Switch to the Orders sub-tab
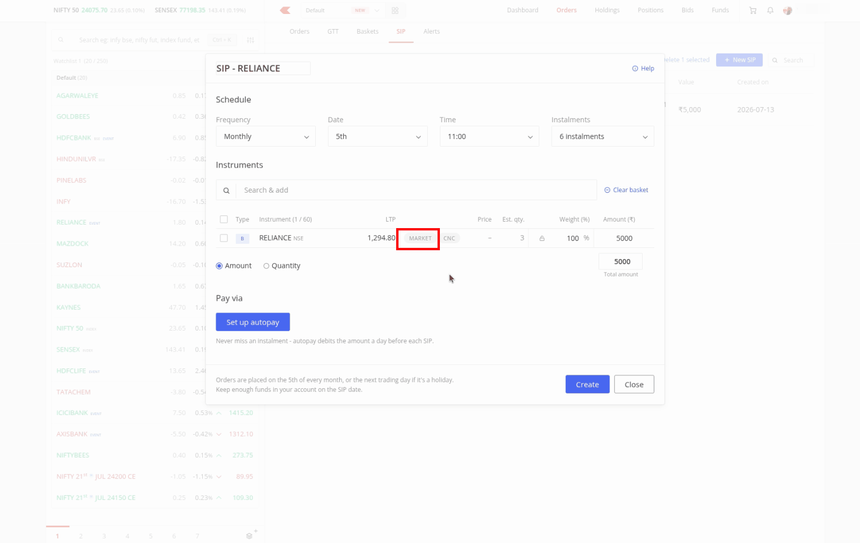Viewport: 860px width, 543px height. (299, 31)
